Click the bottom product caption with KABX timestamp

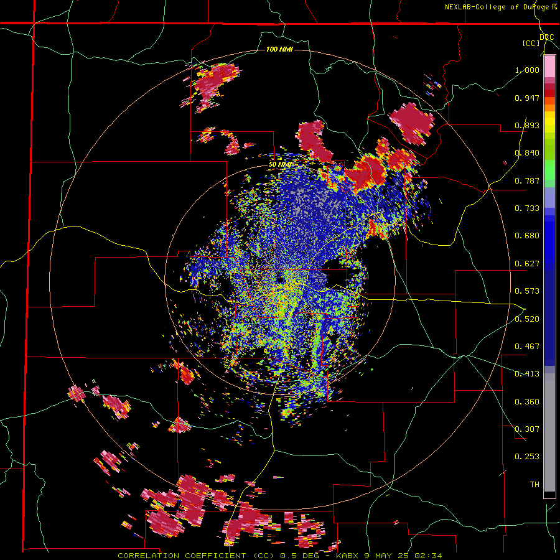coord(280,556)
